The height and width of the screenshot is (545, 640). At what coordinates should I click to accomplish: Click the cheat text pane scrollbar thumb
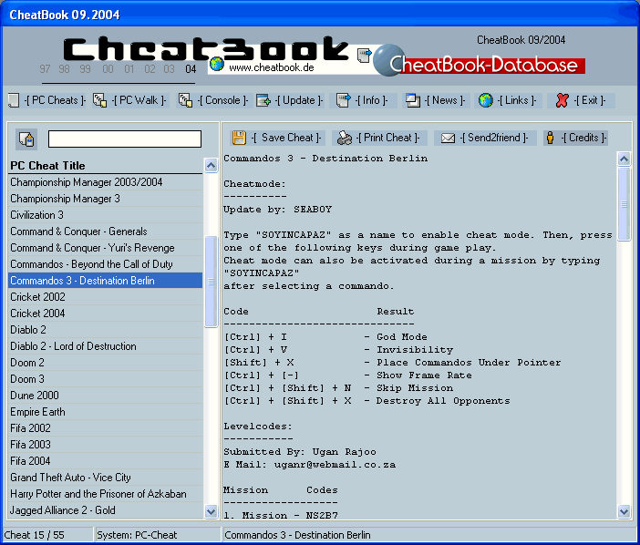(624, 204)
